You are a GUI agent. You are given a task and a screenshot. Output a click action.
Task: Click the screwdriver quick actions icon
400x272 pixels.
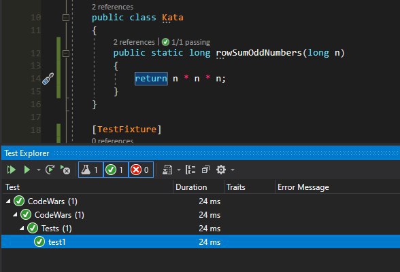48,79
